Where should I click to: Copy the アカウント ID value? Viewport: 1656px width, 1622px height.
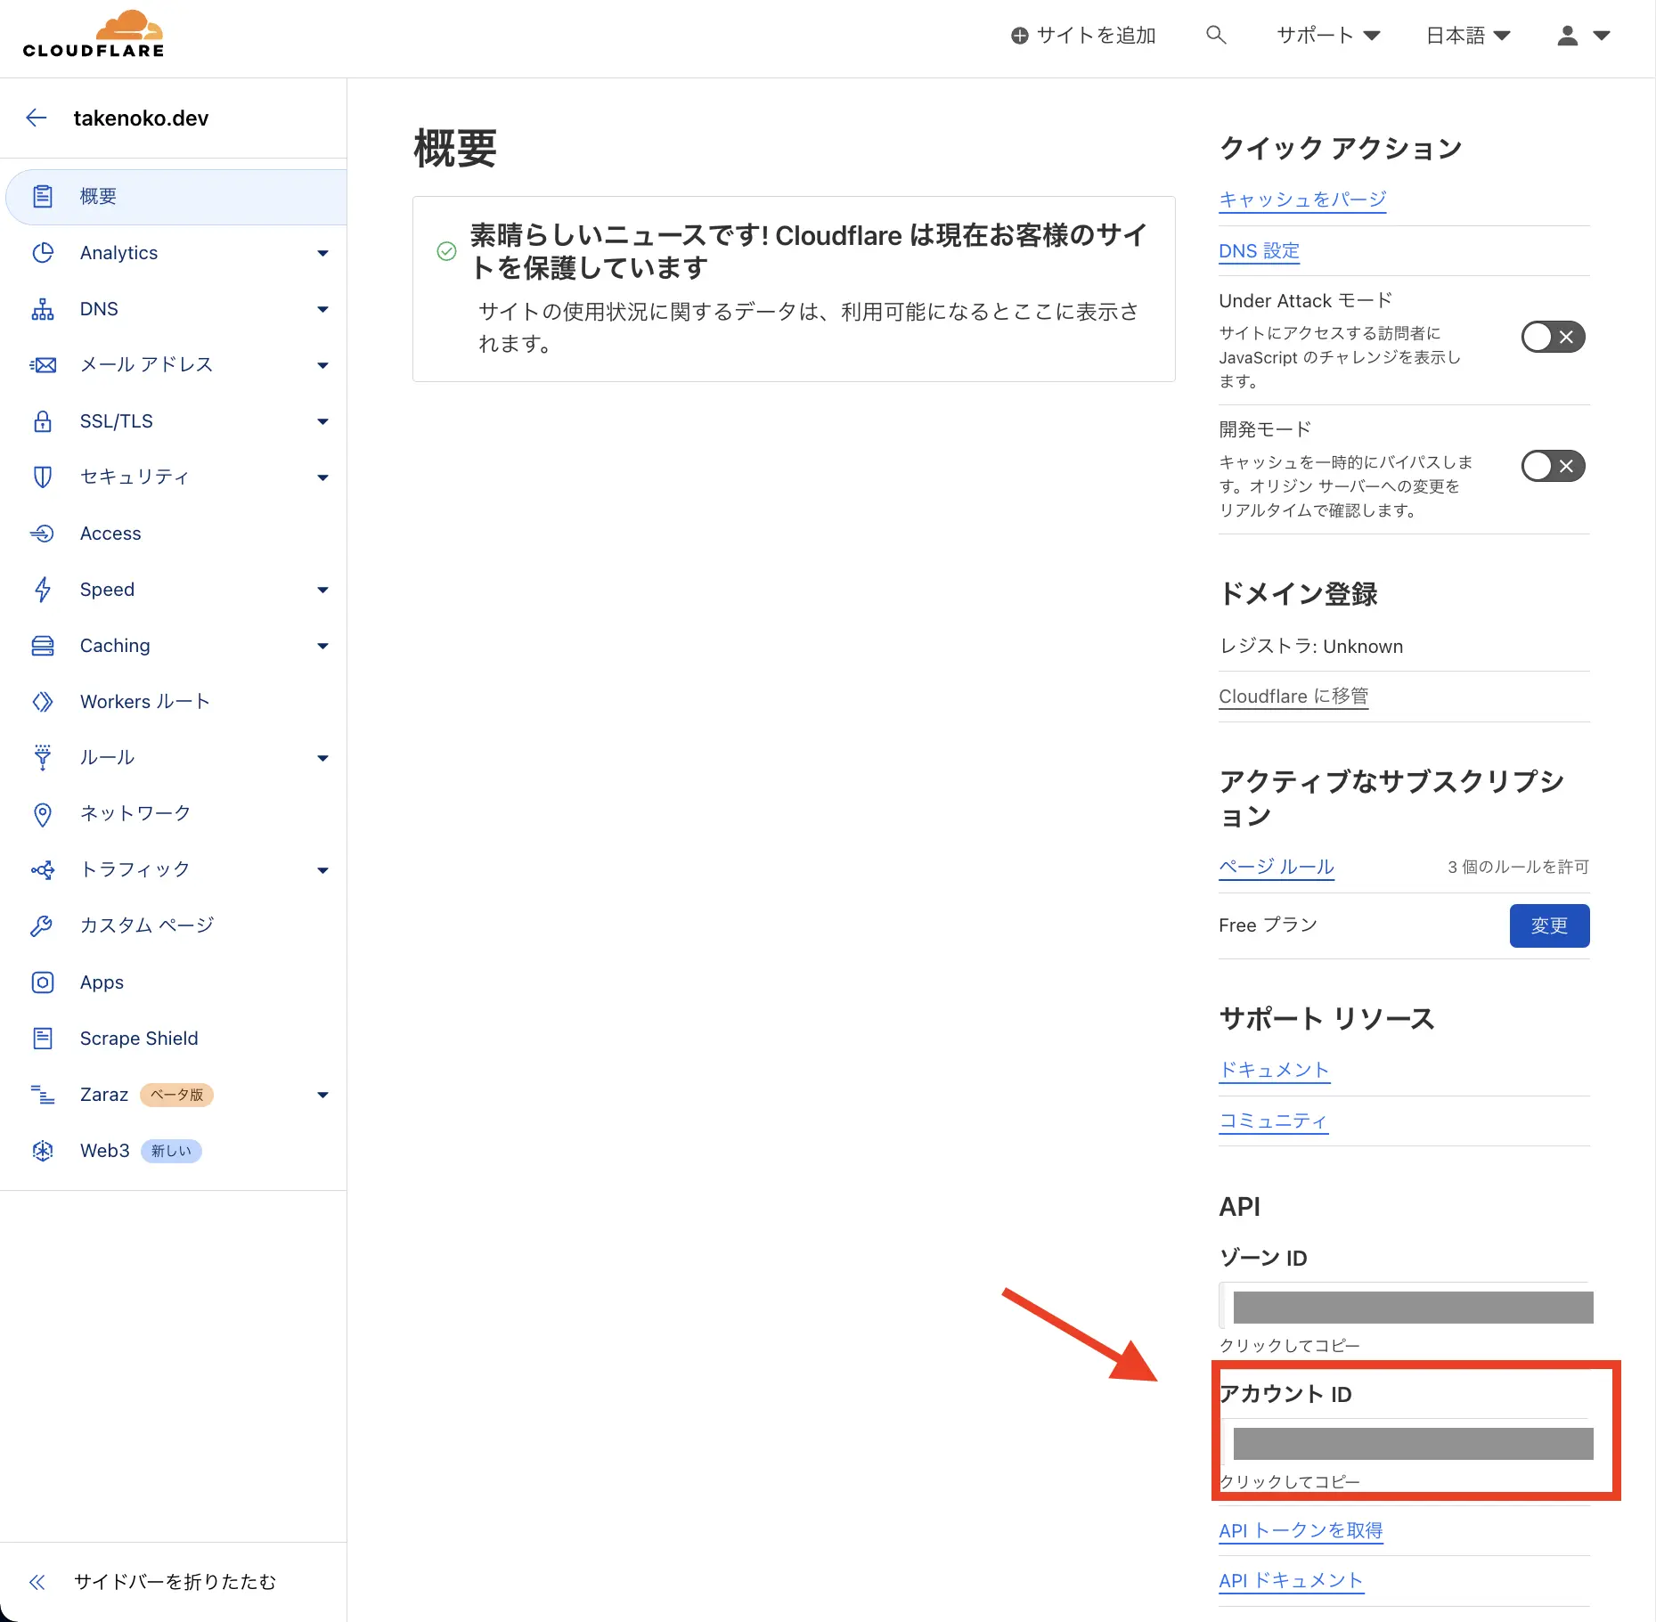[x=1413, y=1443]
